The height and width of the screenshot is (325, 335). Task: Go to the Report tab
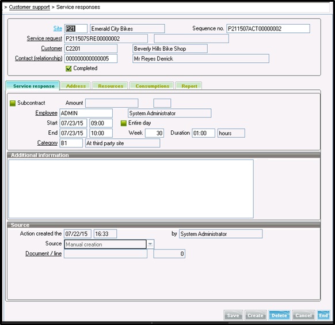pyautogui.click(x=189, y=86)
